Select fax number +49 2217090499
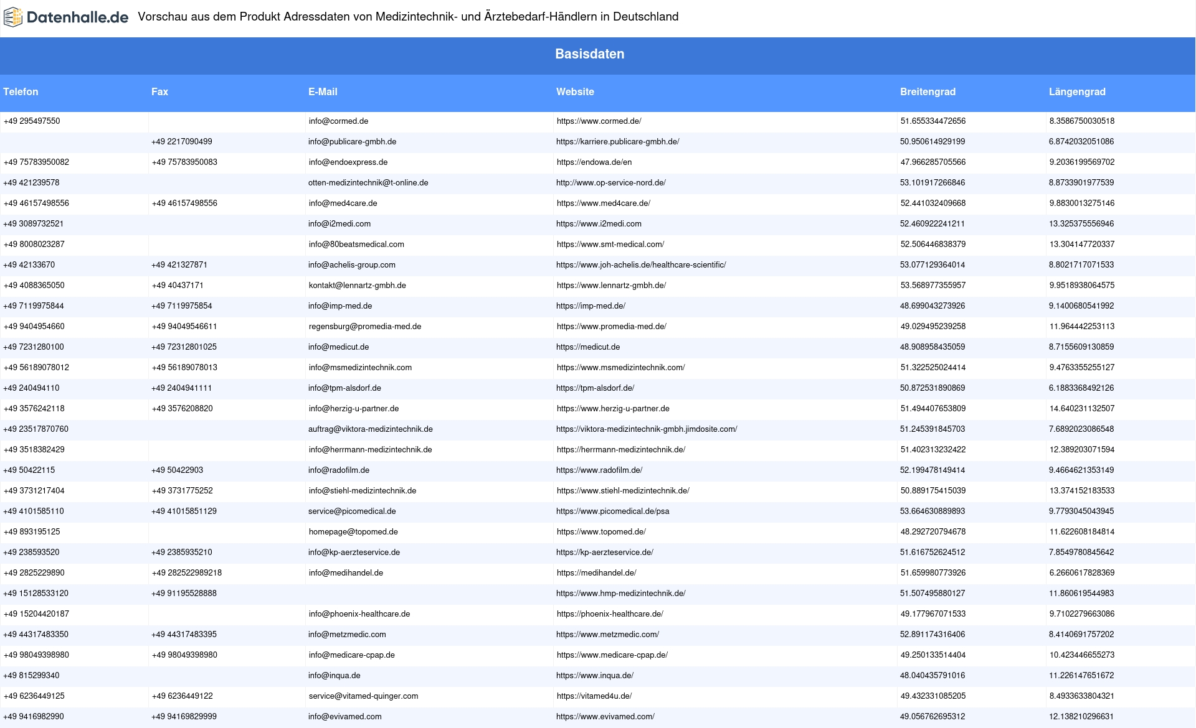Viewport: 1196px width, 728px height. [181, 142]
